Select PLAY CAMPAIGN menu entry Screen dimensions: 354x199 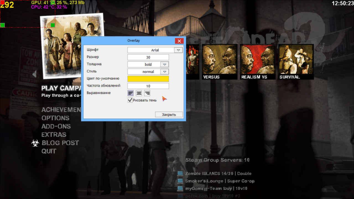coord(61,88)
